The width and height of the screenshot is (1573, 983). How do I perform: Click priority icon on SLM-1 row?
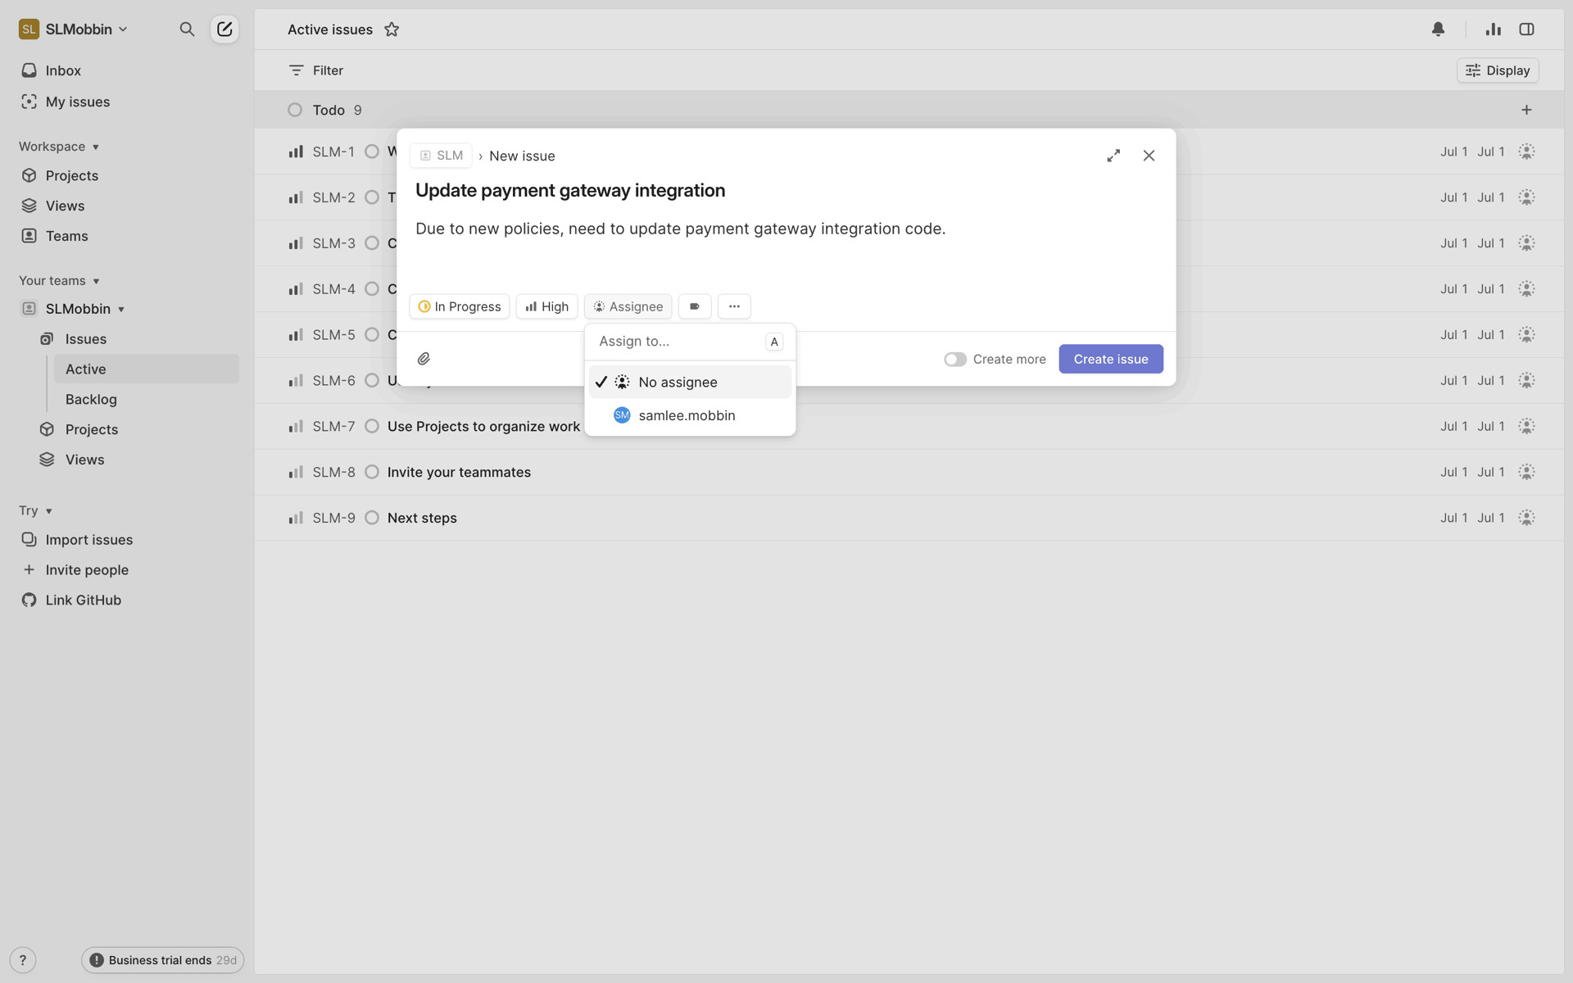tap(296, 152)
